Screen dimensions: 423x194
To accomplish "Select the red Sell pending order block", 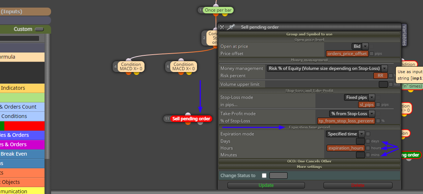I will [x=191, y=119].
